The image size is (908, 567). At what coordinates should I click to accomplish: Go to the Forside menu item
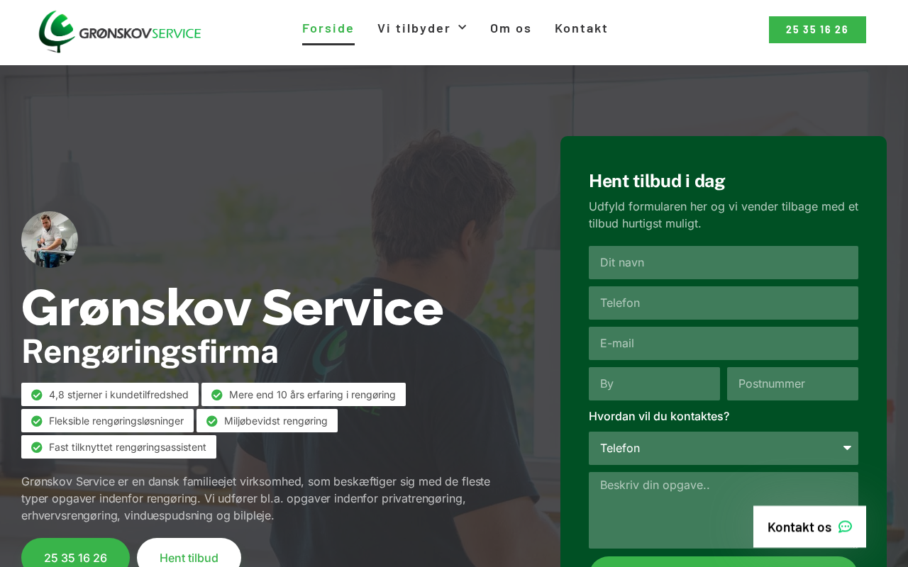(x=328, y=28)
